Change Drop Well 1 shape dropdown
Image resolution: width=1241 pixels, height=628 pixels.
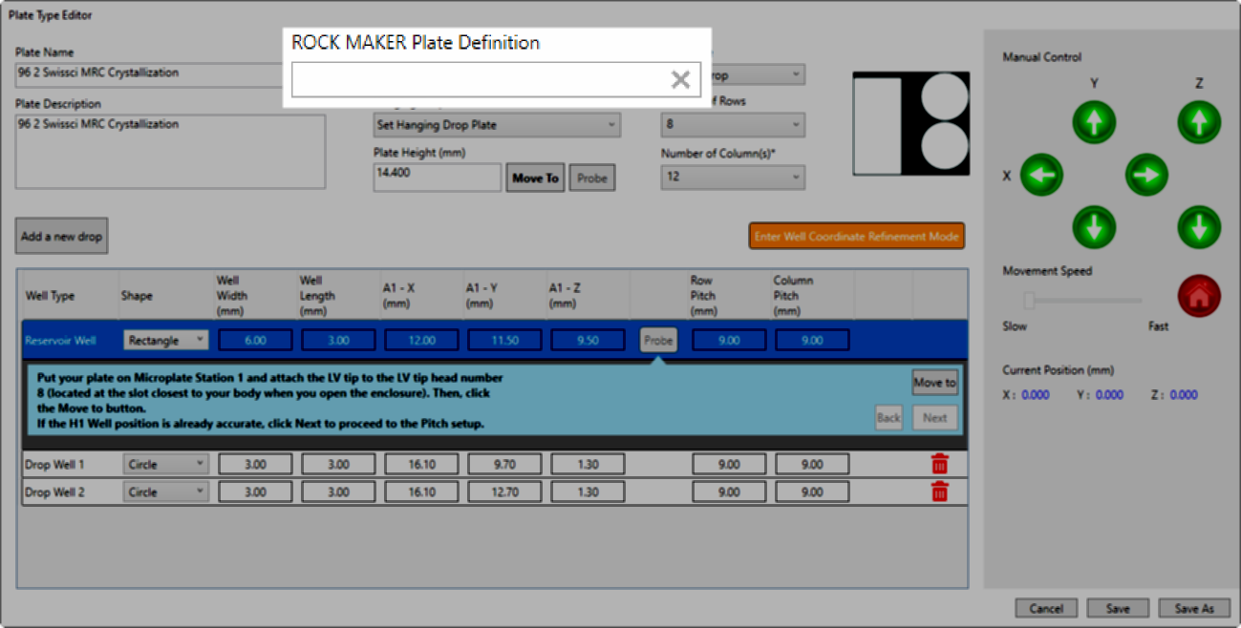tap(165, 464)
